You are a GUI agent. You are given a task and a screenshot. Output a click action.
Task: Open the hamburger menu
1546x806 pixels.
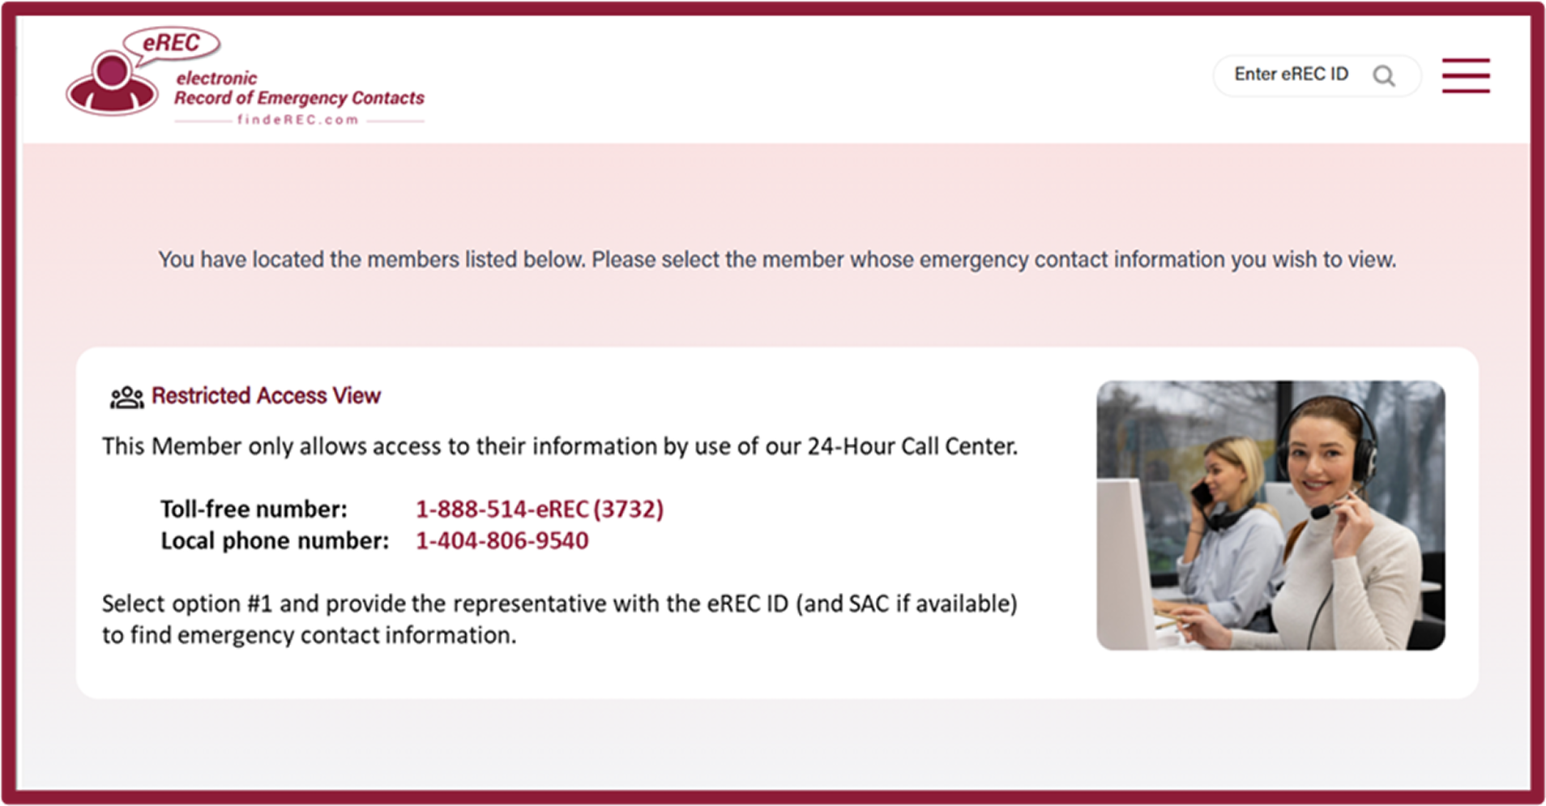tap(1465, 75)
